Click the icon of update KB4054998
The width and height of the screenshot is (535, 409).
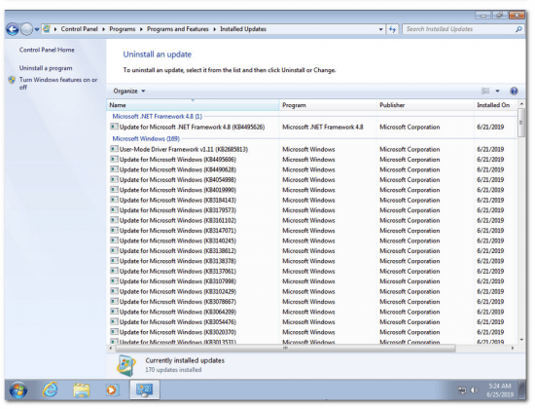pyautogui.click(x=114, y=179)
